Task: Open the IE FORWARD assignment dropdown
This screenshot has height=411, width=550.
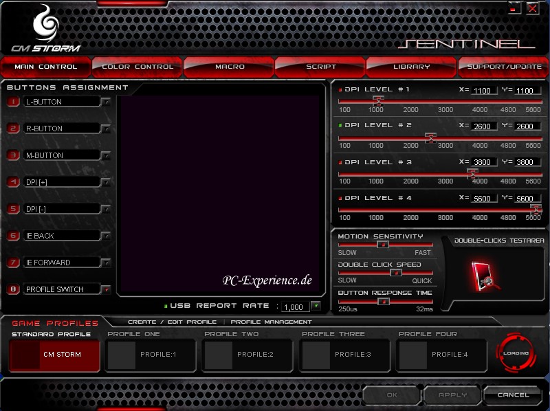Action: coord(106,263)
